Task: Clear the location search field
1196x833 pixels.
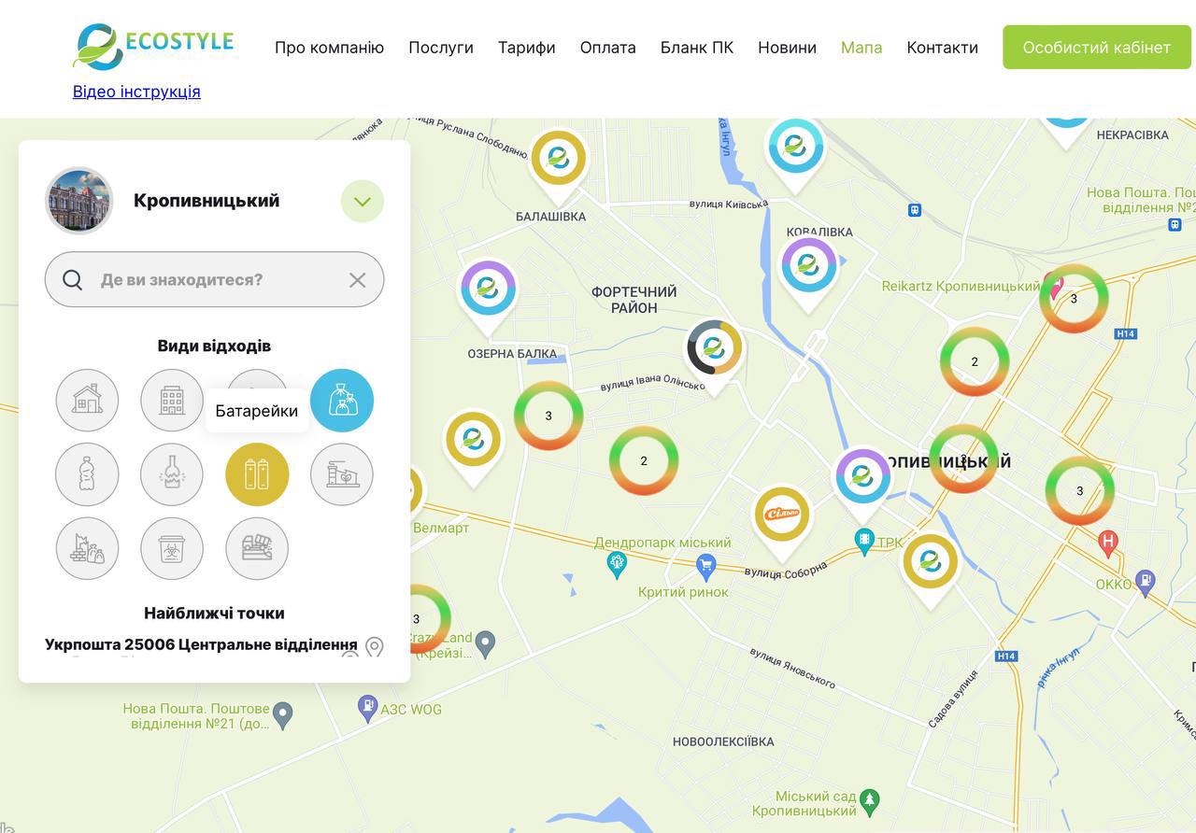Action: click(357, 280)
